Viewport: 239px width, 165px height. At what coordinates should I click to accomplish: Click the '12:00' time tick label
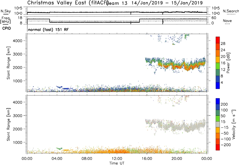117,159
